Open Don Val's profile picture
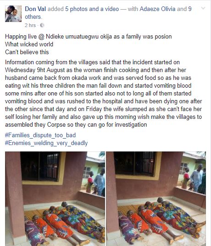Viewport: 211px width, 246px height. click(13, 14)
